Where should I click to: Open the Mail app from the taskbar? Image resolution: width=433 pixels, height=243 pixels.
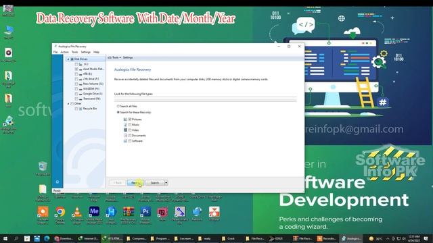[37, 238]
